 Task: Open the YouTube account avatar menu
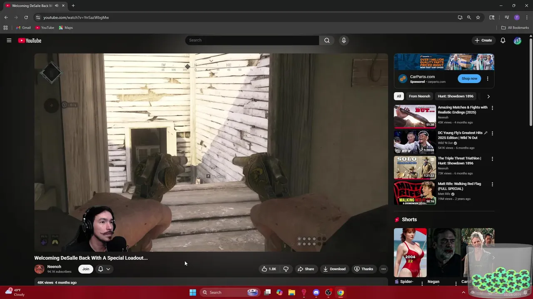(x=517, y=40)
